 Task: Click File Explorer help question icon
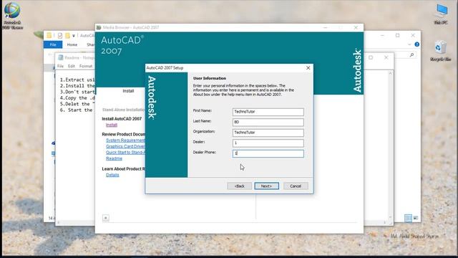[x=416, y=44]
